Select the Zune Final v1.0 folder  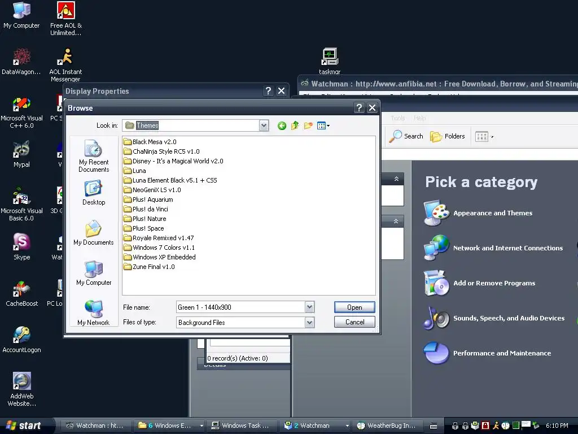(149, 267)
